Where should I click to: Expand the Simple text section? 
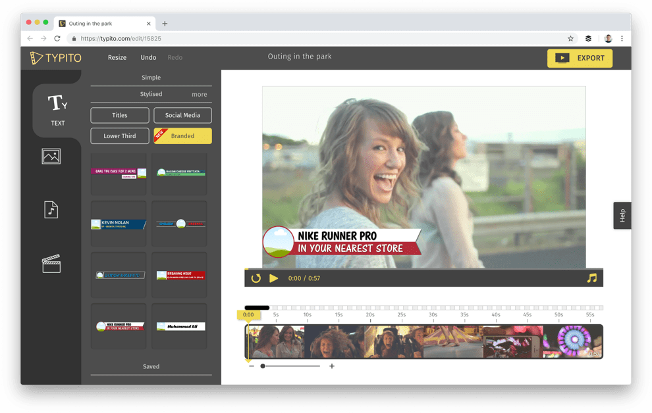click(x=151, y=78)
